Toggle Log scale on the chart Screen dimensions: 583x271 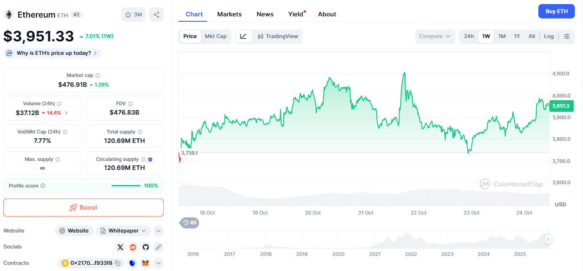(x=549, y=36)
